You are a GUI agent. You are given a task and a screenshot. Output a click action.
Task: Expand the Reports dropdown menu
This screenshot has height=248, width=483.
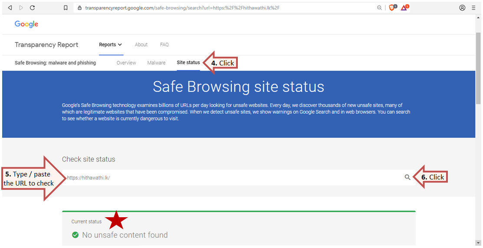[111, 45]
